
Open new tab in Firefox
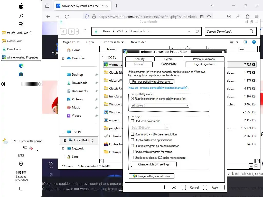coord(116,6)
